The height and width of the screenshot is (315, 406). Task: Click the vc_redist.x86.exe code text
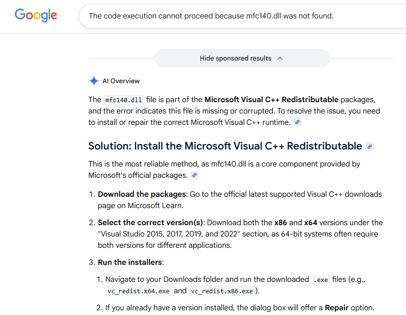(222, 291)
